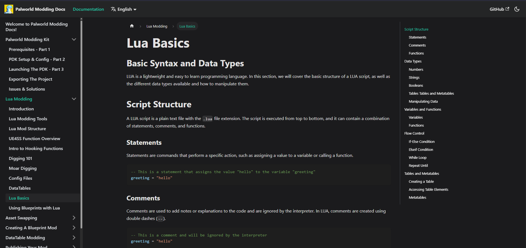Open Launching The PDK - Part 3

36,69
